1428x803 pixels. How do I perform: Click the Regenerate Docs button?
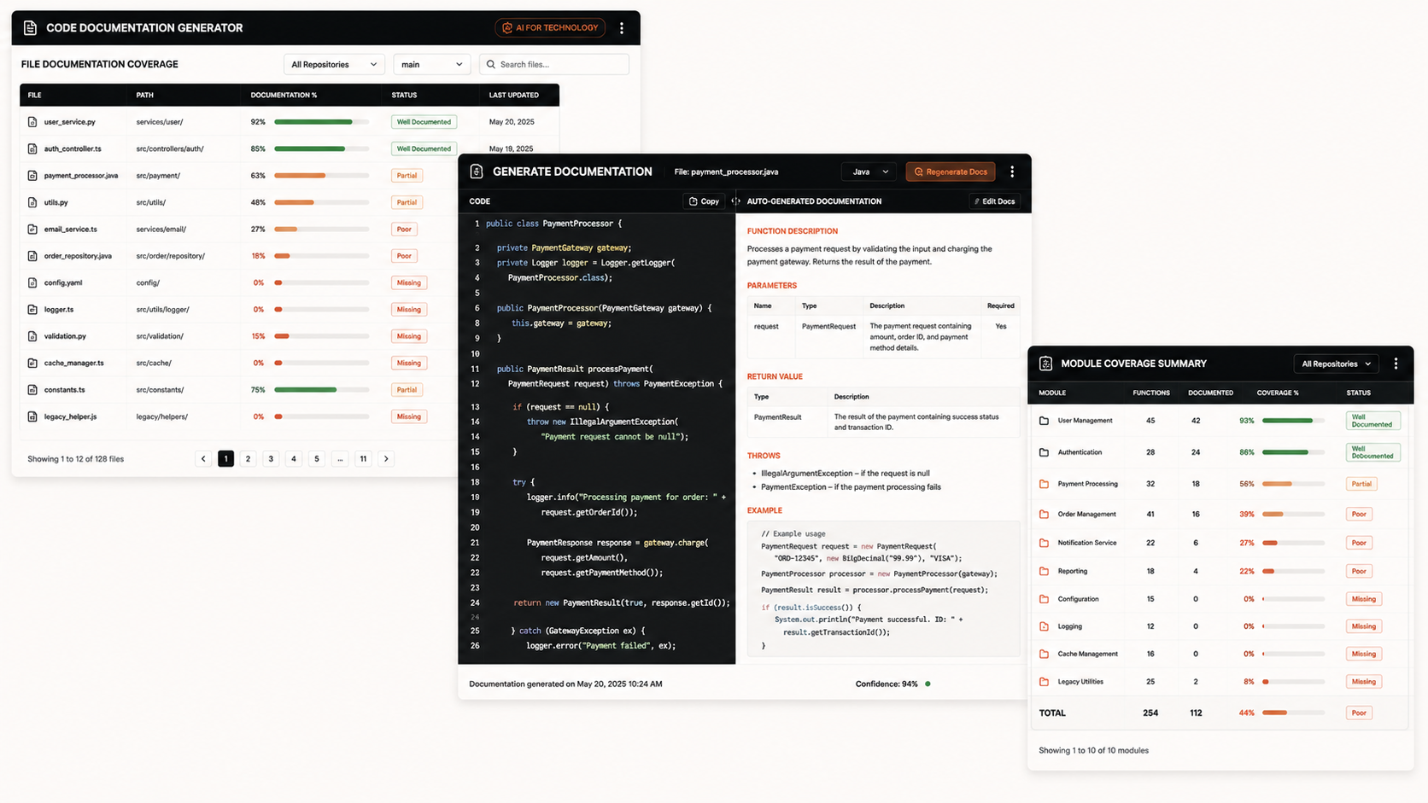[951, 172]
